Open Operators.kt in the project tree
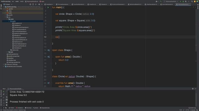The height and width of the screenshot is (111, 199). [18, 42]
